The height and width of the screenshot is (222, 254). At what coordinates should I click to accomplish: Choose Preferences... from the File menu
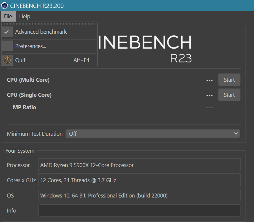point(49,46)
